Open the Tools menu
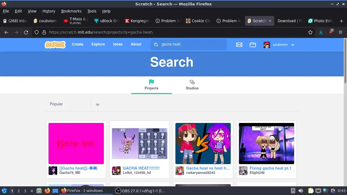The width and height of the screenshot is (347, 195). click(x=92, y=11)
